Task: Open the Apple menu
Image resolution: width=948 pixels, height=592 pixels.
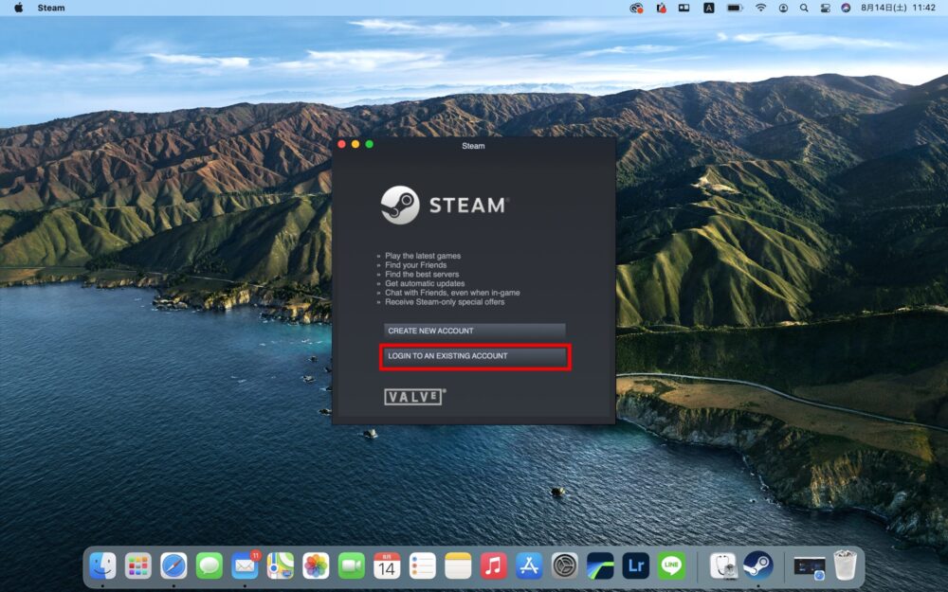Action: [18, 8]
